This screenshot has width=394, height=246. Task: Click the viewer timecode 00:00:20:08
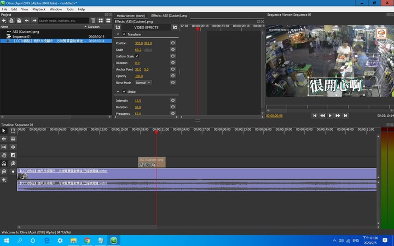pos(274,116)
